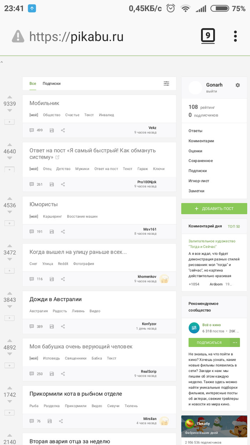
Task: Downvote the Юмористы post
Action: (10, 212)
